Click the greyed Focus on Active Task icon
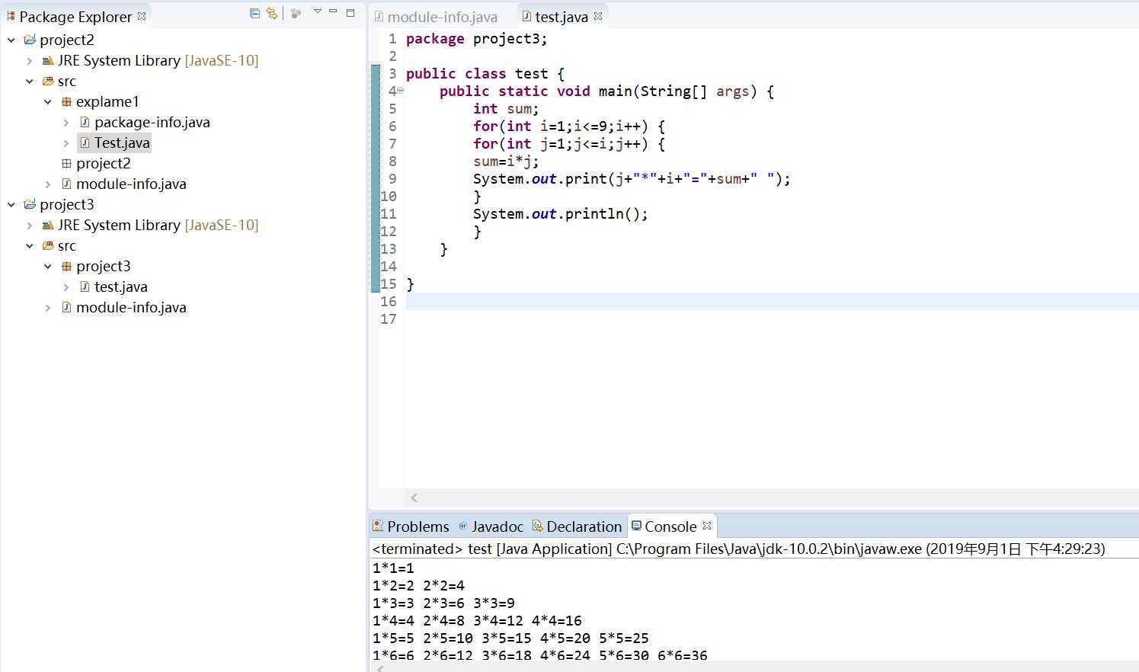 296,13
